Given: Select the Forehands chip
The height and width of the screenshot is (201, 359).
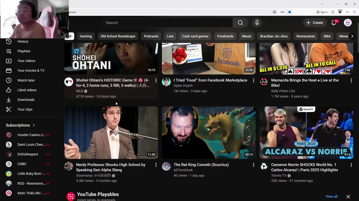Looking at the screenshot, I should (x=225, y=36).
